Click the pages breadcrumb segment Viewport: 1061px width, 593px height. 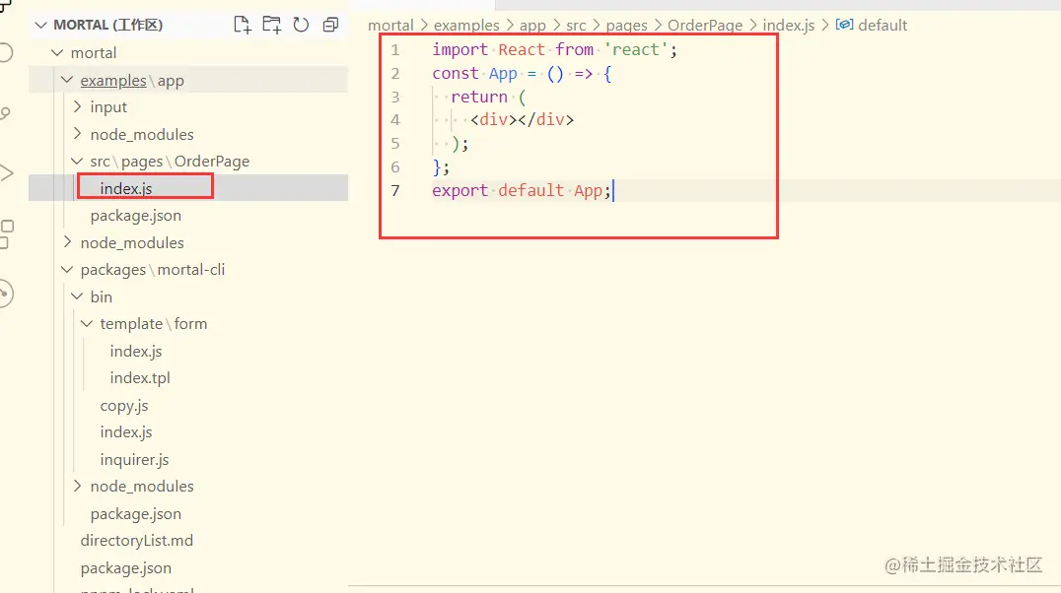coord(626,25)
